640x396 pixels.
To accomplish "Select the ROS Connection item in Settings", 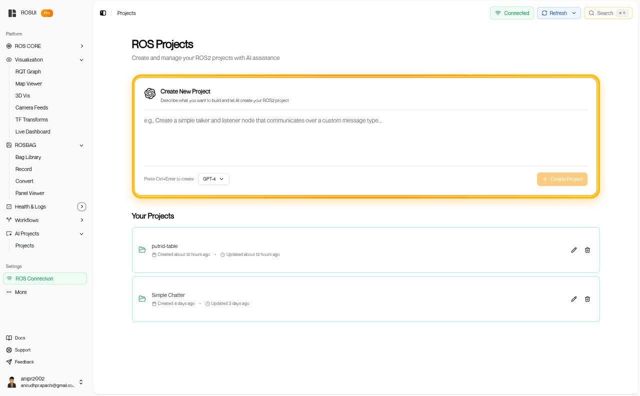I will pos(34,278).
